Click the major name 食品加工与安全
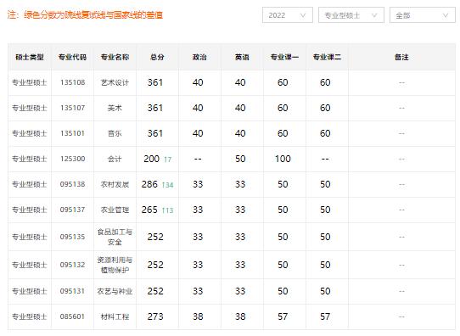Screen dimensions: 460x336 pyautogui.click(x=115, y=237)
